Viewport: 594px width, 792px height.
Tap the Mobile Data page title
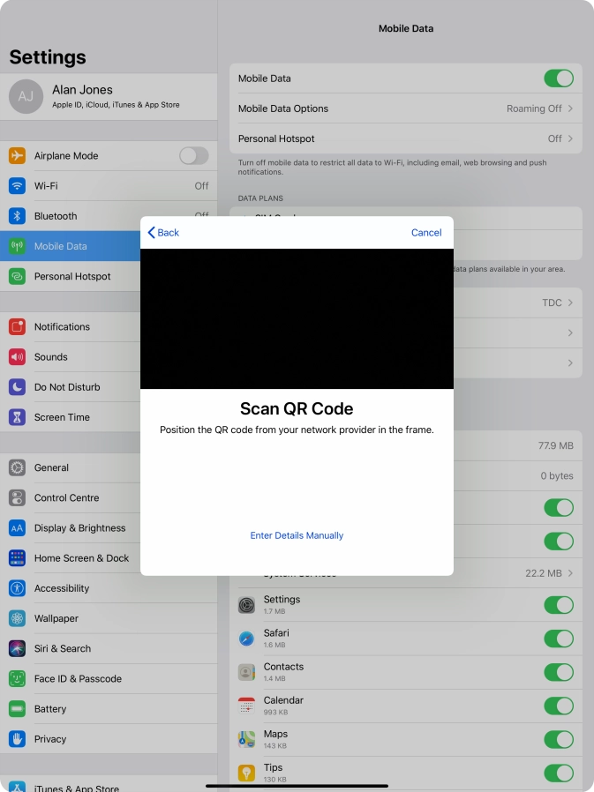click(x=406, y=29)
